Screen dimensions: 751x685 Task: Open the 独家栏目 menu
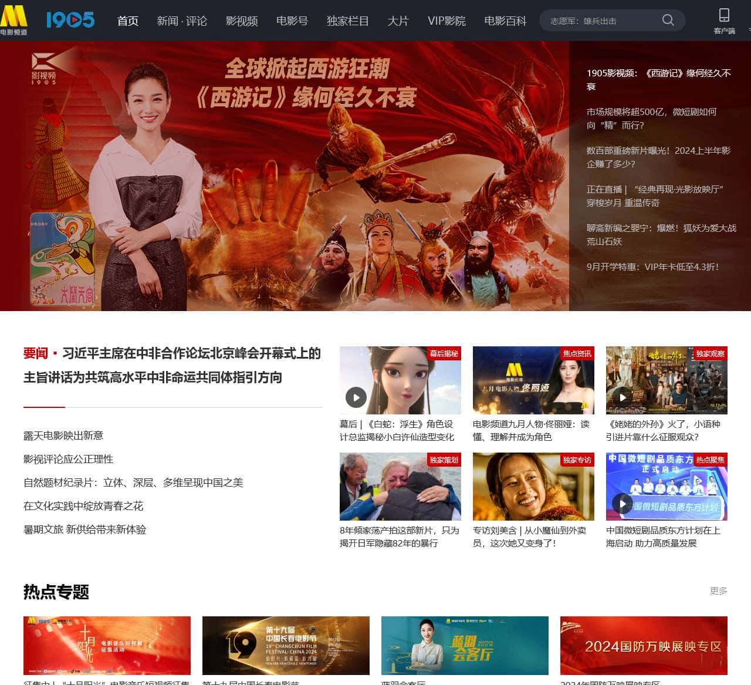pyautogui.click(x=347, y=21)
